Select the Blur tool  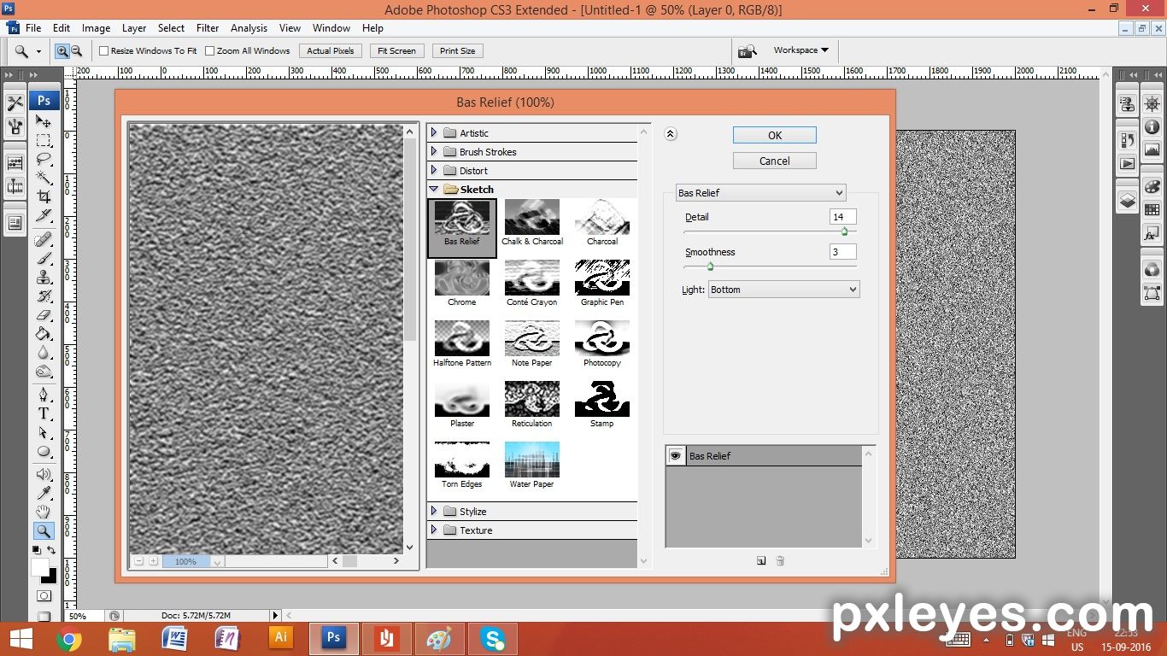(x=44, y=352)
